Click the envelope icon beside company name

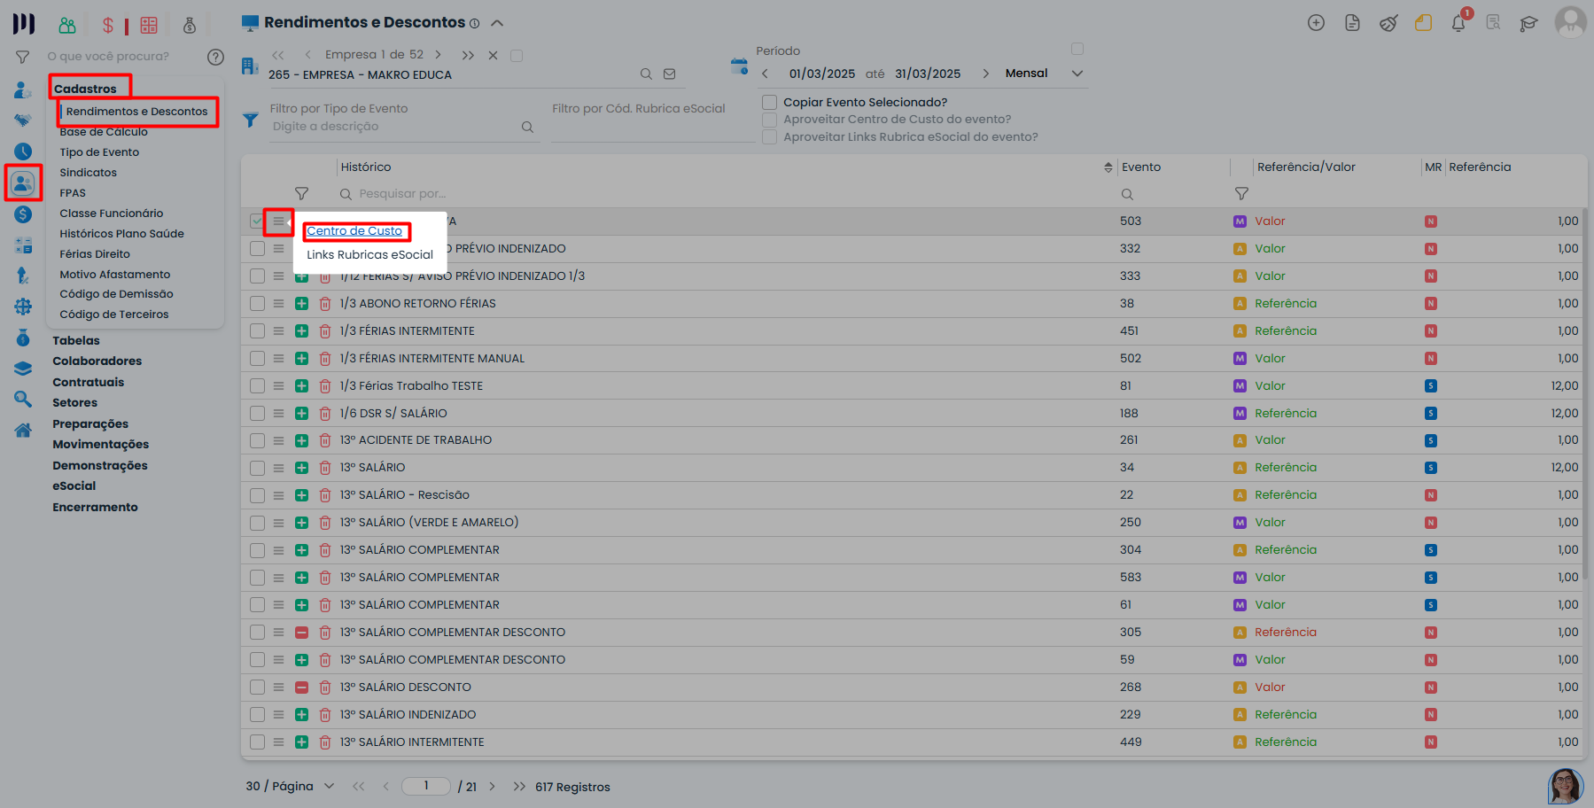click(x=670, y=74)
